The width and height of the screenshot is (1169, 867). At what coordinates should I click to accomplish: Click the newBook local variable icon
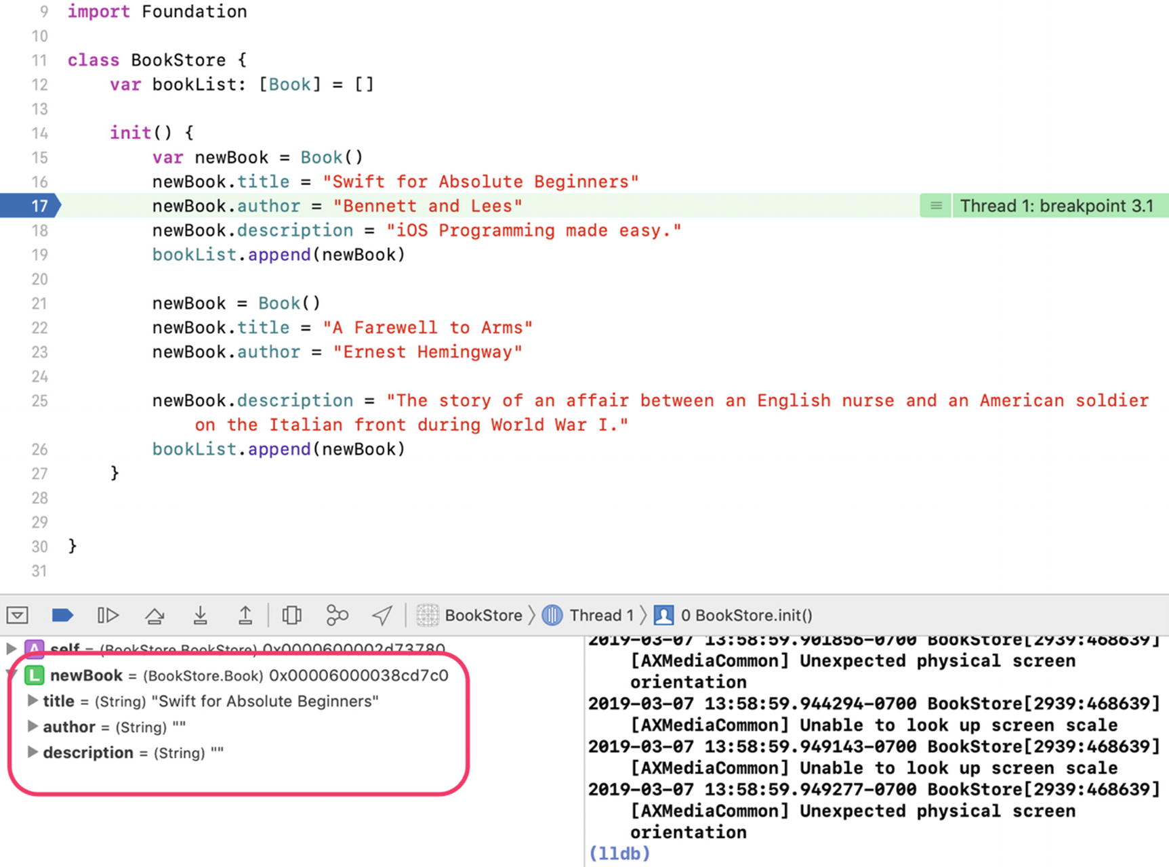coord(34,675)
